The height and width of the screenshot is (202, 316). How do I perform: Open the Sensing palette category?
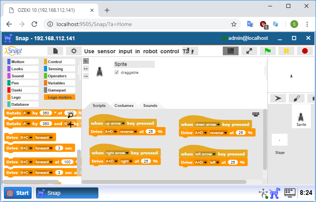click(x=60, y=69)
